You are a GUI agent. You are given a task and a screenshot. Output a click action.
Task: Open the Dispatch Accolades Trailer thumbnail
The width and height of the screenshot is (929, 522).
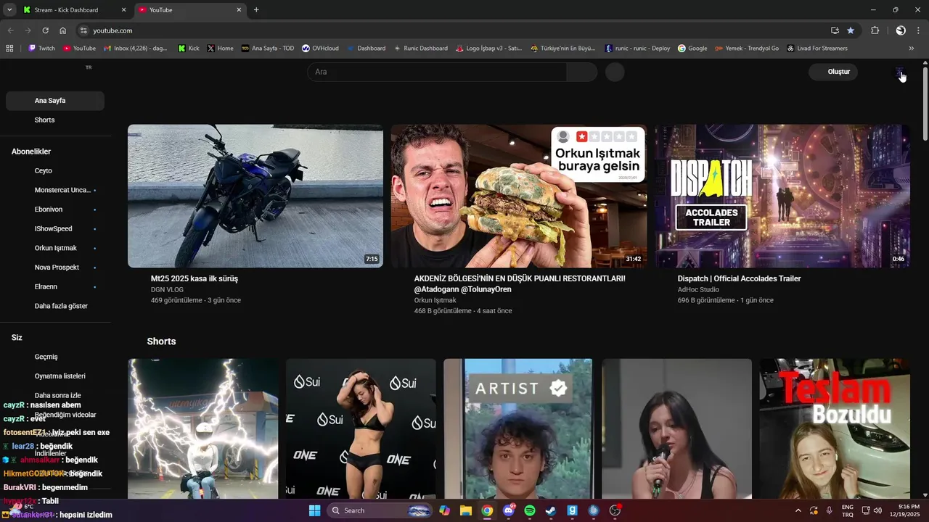(x=782, y=196)
